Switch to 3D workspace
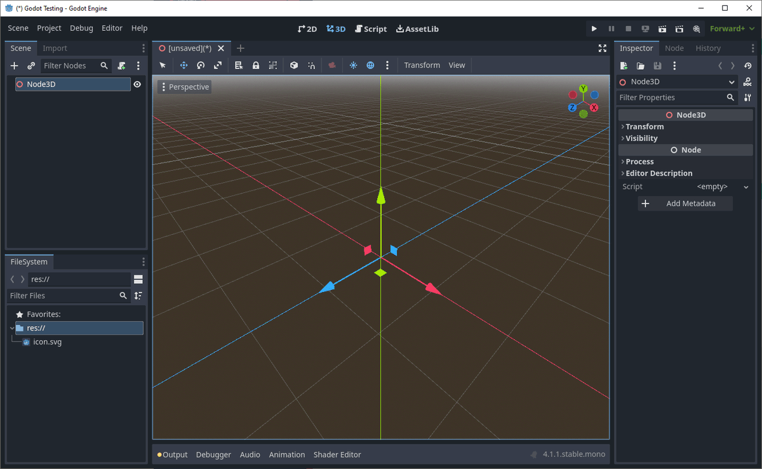 [336, 29]
